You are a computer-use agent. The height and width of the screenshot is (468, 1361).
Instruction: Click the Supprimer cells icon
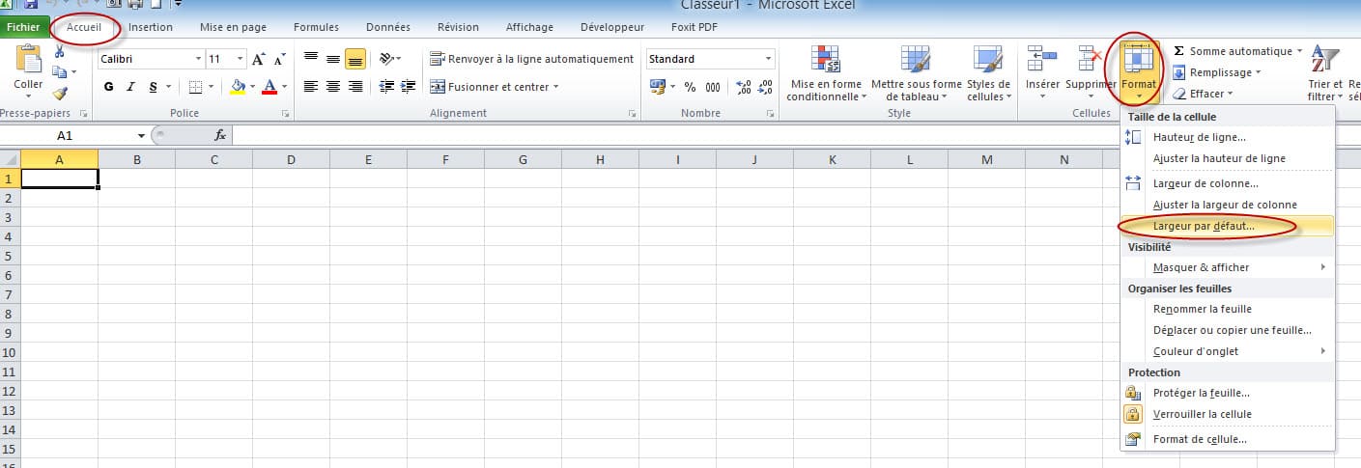[x=1091, y=59]
